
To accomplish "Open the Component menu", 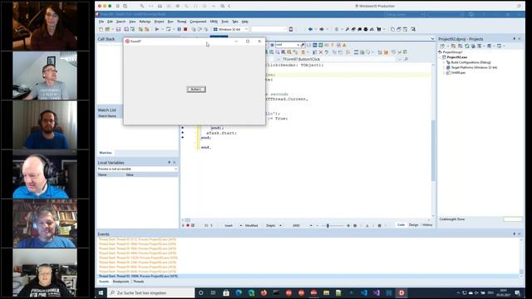I will click(198, 22).
